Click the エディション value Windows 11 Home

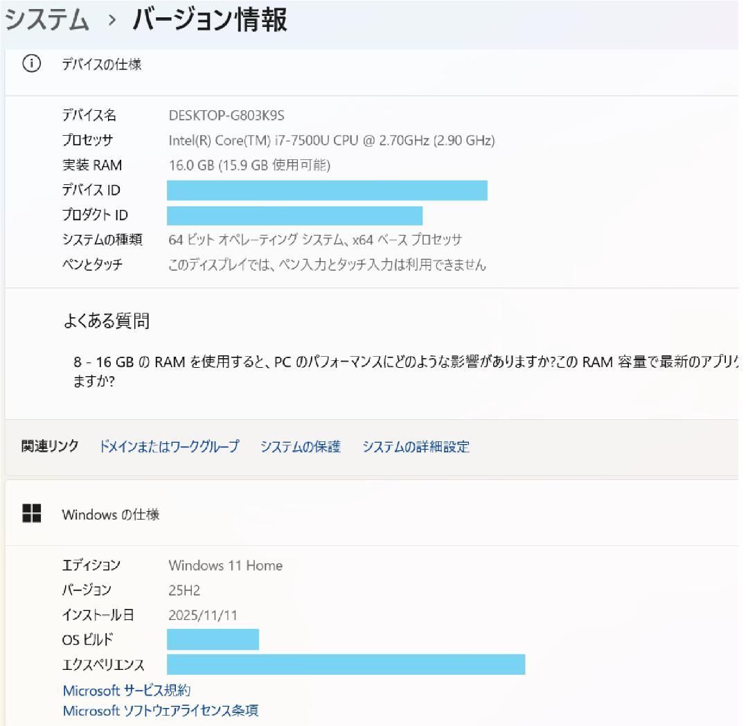[225, 565]
